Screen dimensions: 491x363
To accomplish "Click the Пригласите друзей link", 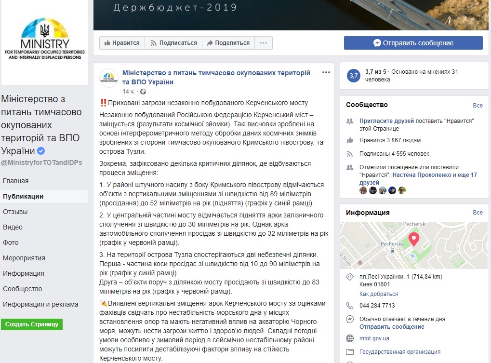I will 386,121.
